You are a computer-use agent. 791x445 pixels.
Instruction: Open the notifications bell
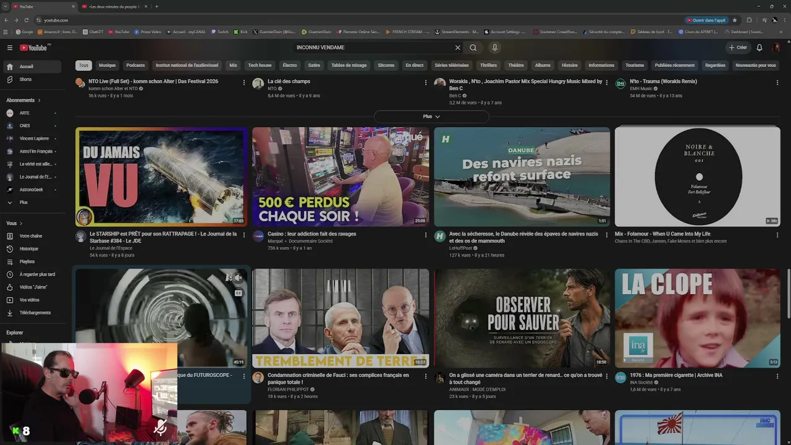759,48
